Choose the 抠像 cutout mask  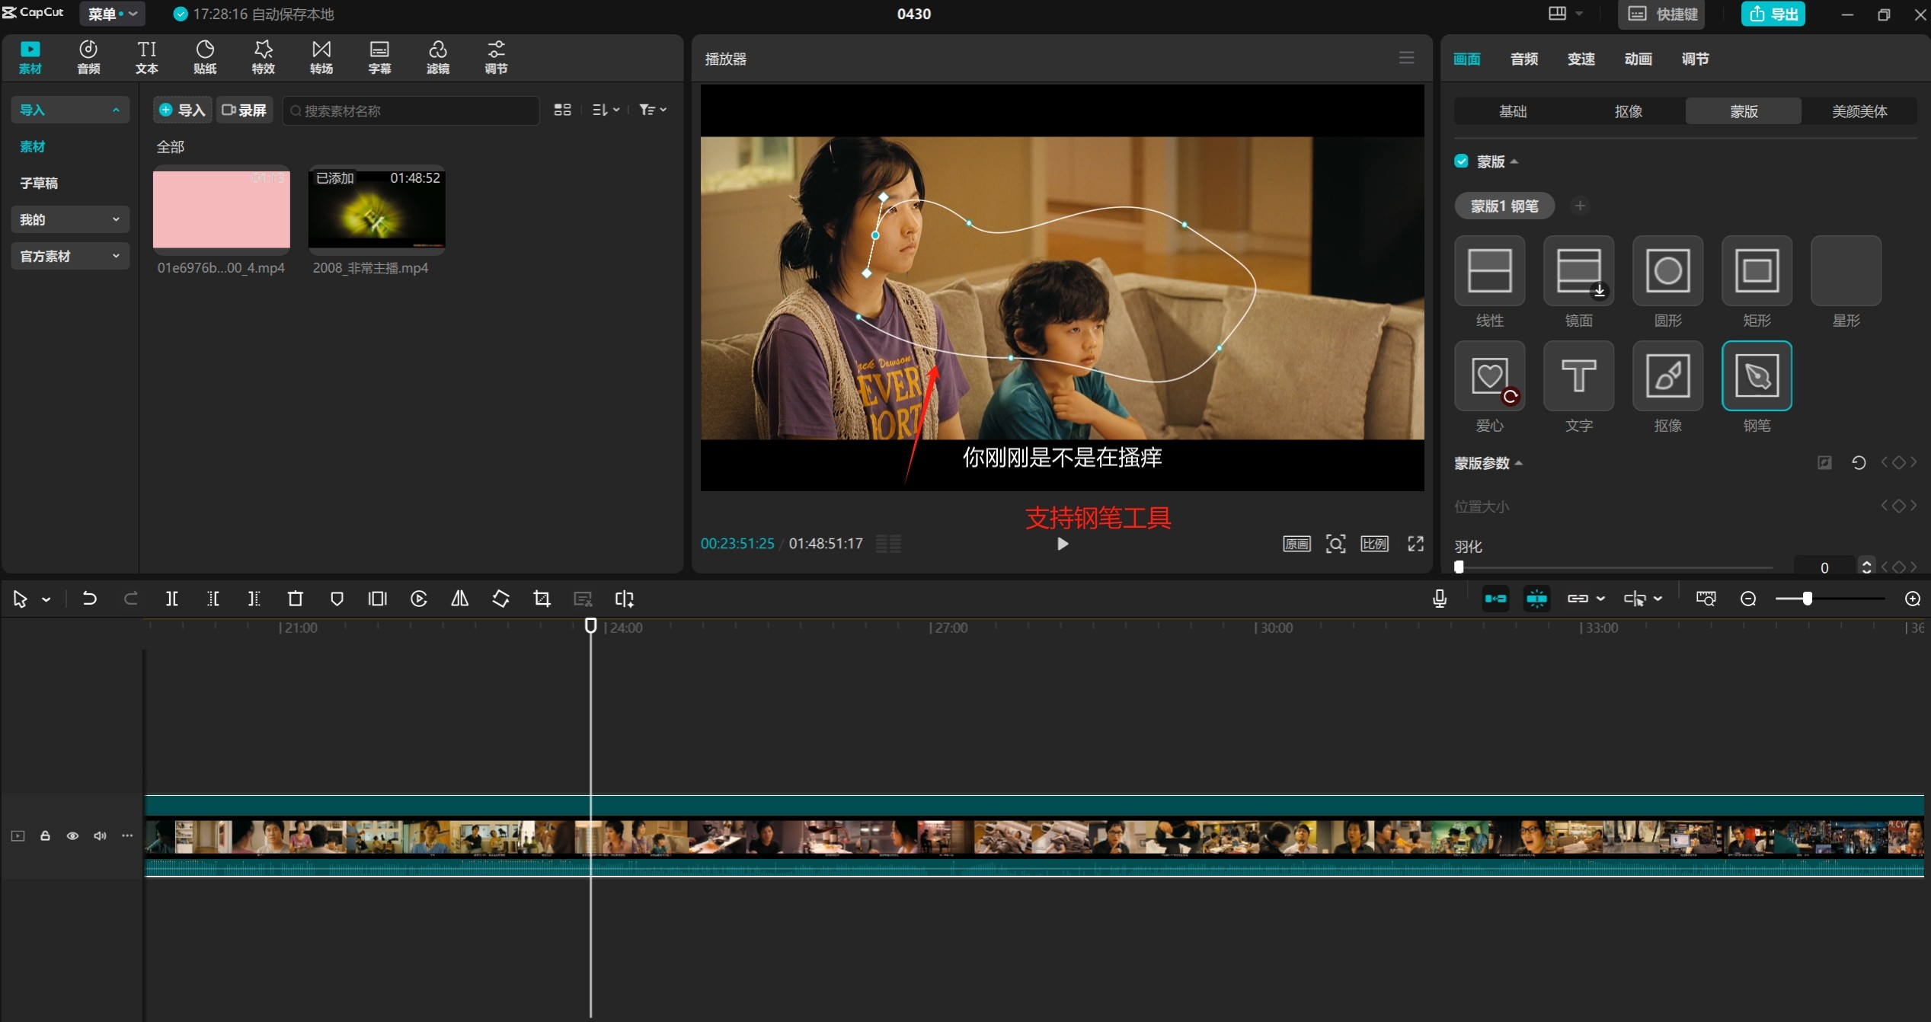pos(1667,376)
